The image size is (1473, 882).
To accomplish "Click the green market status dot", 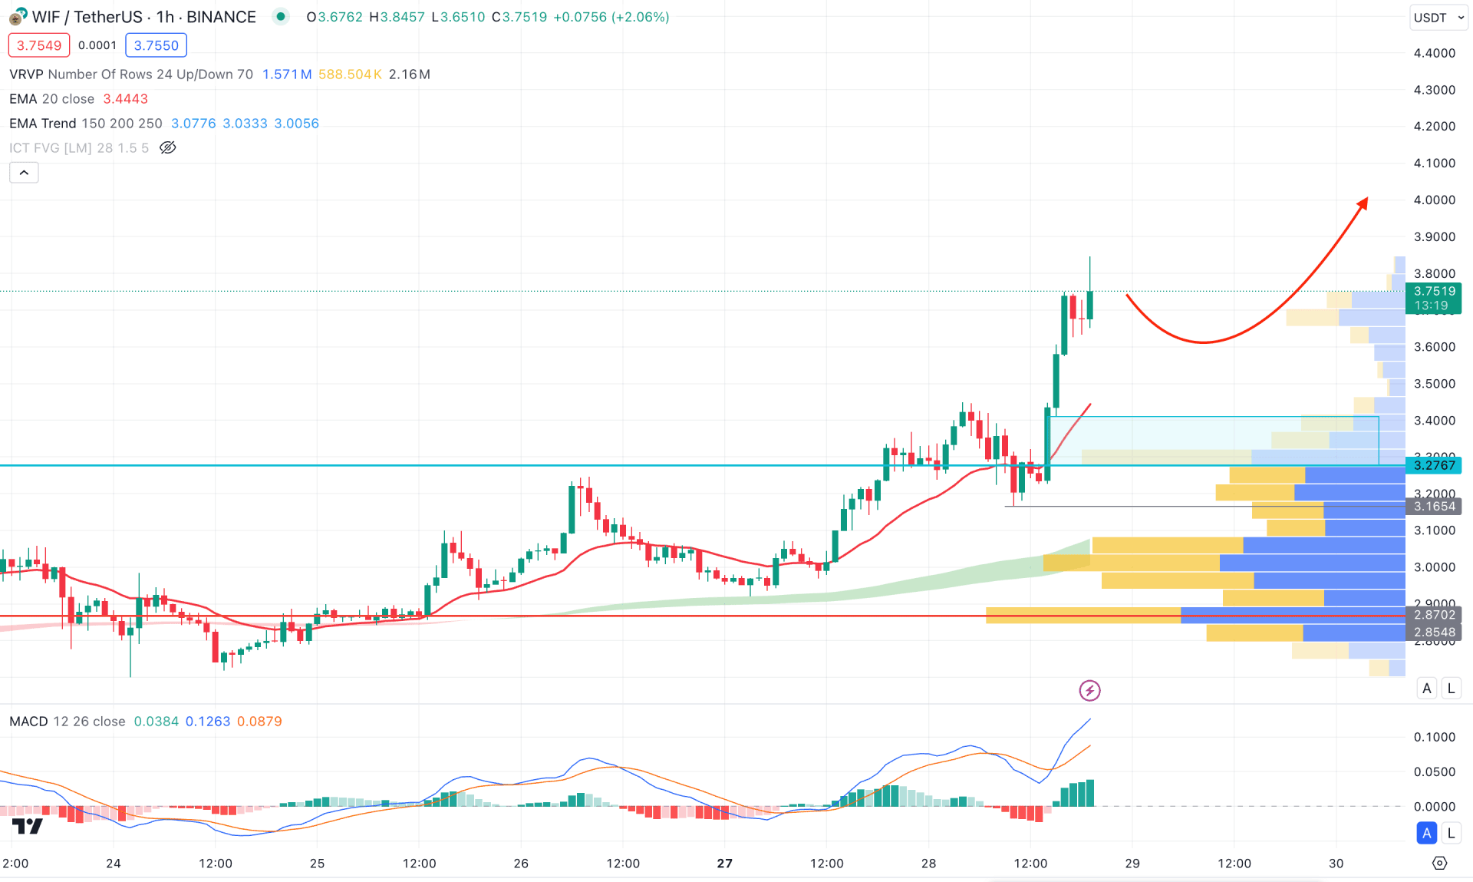I will pos(281,16).
